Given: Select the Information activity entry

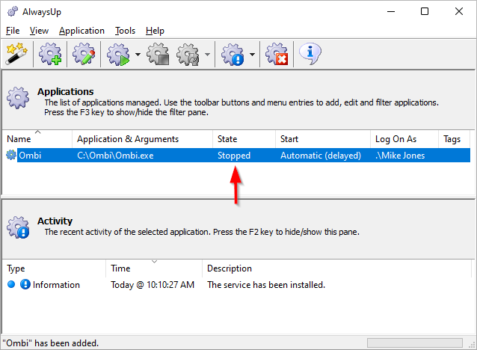Looking at the screenshot, I should (x=56, y=285).
